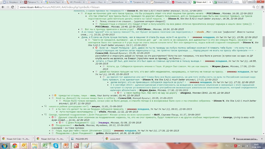Click the page's vertical scrollbar thumb

click(263, 42)
